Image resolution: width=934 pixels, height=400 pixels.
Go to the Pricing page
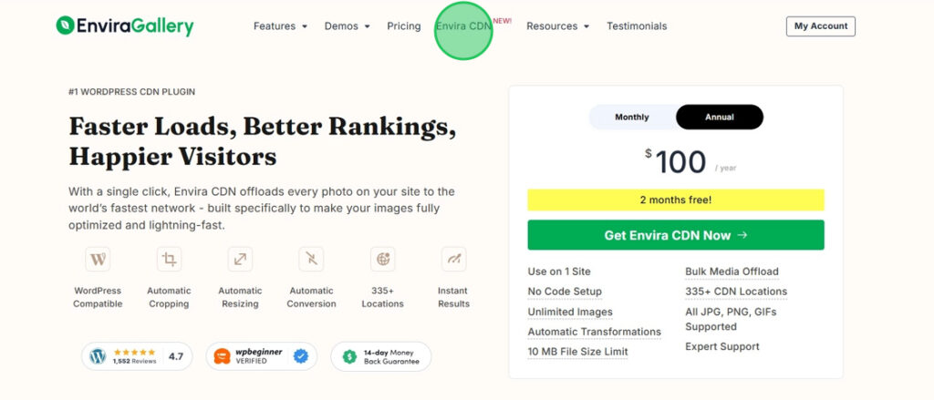pyautogui.click(x=404, y=26)
